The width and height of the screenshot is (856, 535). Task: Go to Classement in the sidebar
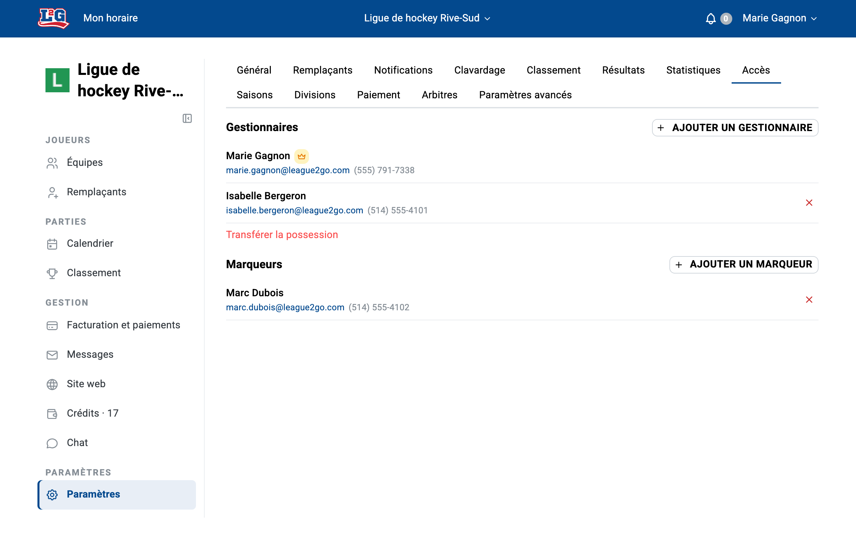click(117, 273)
